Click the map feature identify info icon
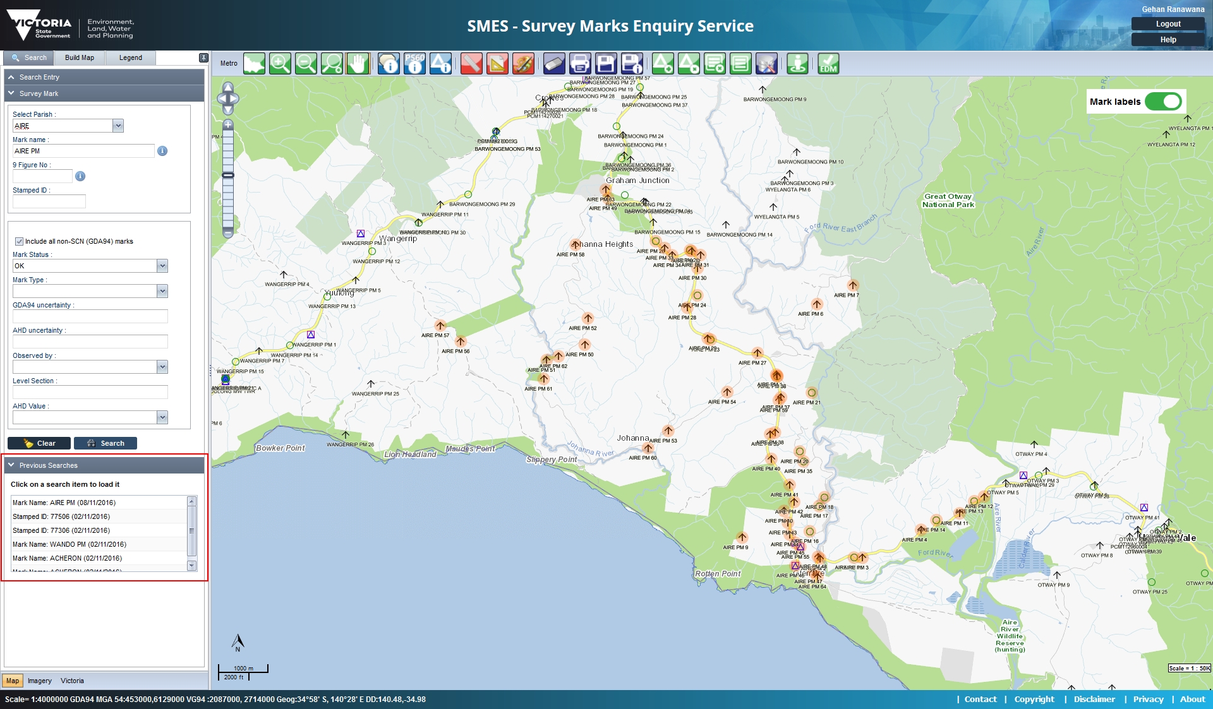Viewport: 1213px width, 709px height. [x=389, y=64]
